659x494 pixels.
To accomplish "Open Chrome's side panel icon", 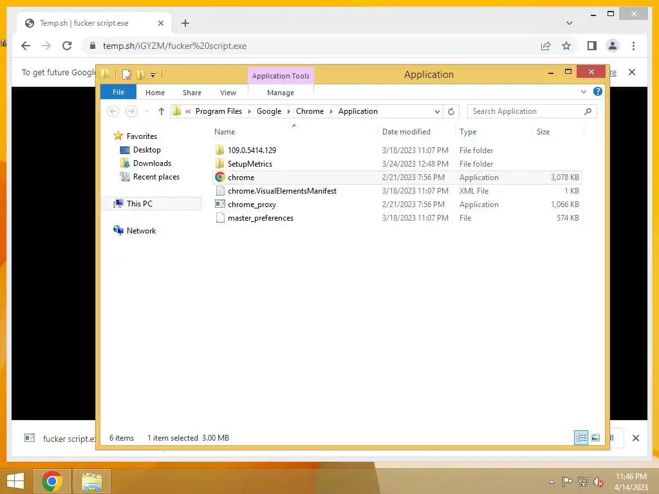I will (592, 46).
